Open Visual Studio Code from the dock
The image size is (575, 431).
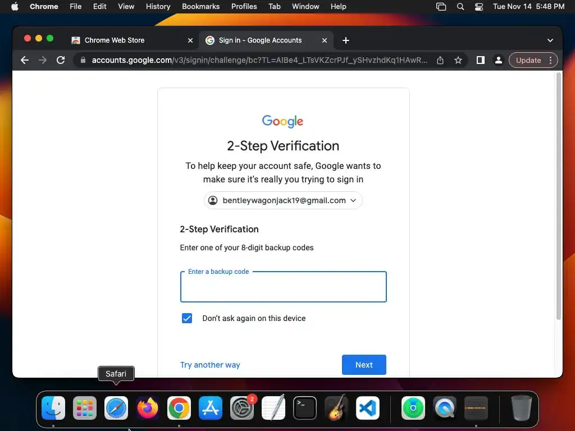pos(367,408)
